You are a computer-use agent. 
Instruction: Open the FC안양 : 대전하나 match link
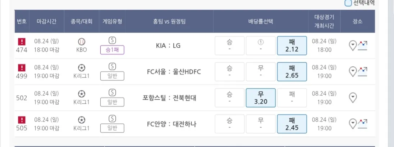click(174, 124)
